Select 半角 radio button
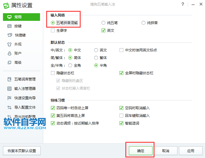 coord(96,65)
